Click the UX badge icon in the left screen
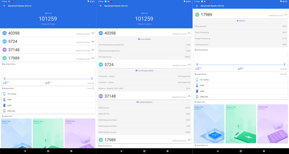This screenshot has height=154, width=289. tap(5, 58)
